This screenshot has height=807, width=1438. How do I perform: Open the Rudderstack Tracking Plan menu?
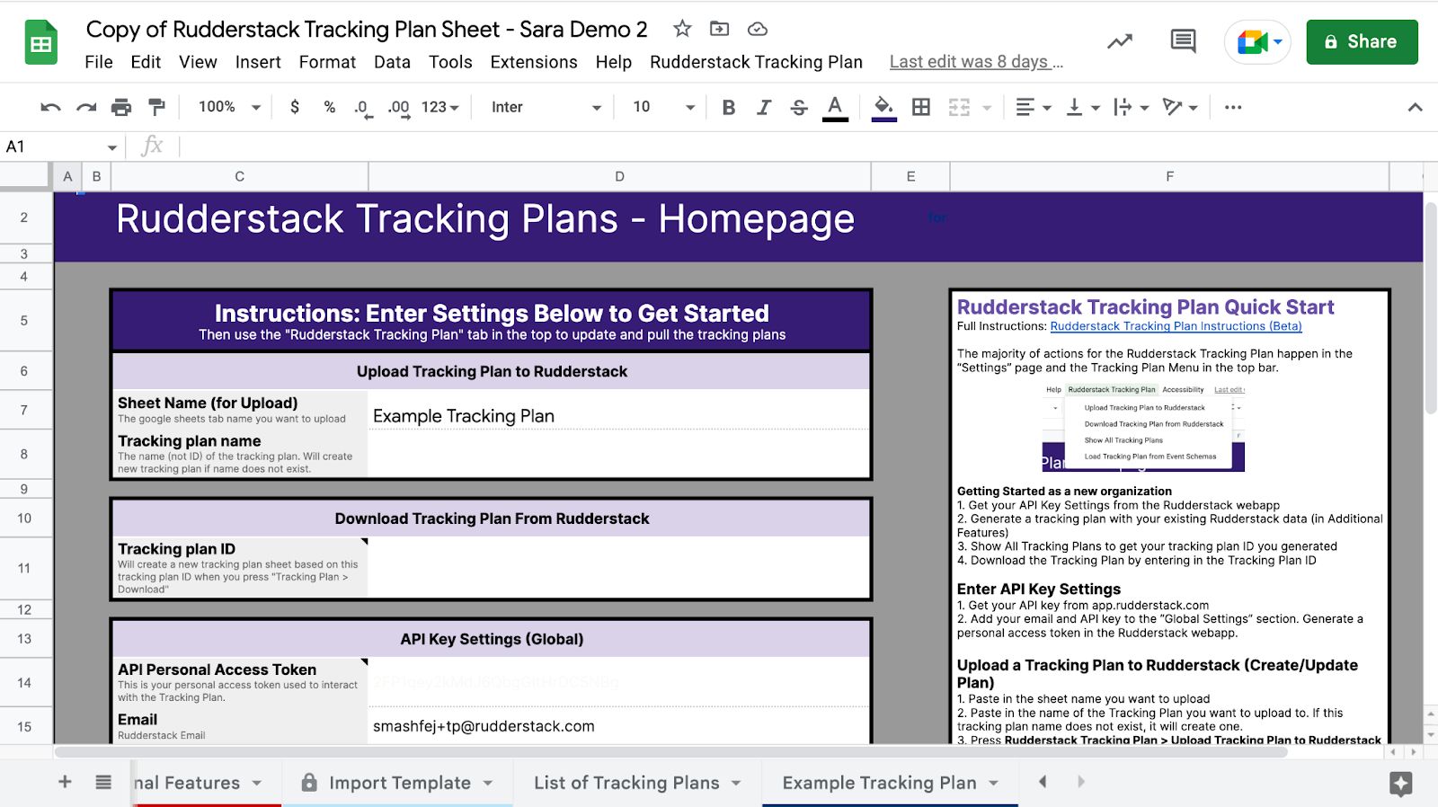coord(756,62)
